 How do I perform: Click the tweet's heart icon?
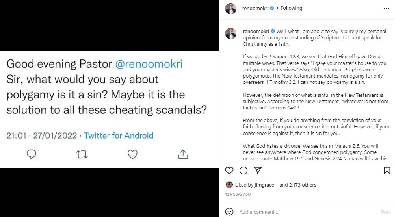click(132, 154)
